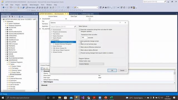178x100 pixels.
Task: Expand Analysis Services Designers node
Action: pos(54,44)
